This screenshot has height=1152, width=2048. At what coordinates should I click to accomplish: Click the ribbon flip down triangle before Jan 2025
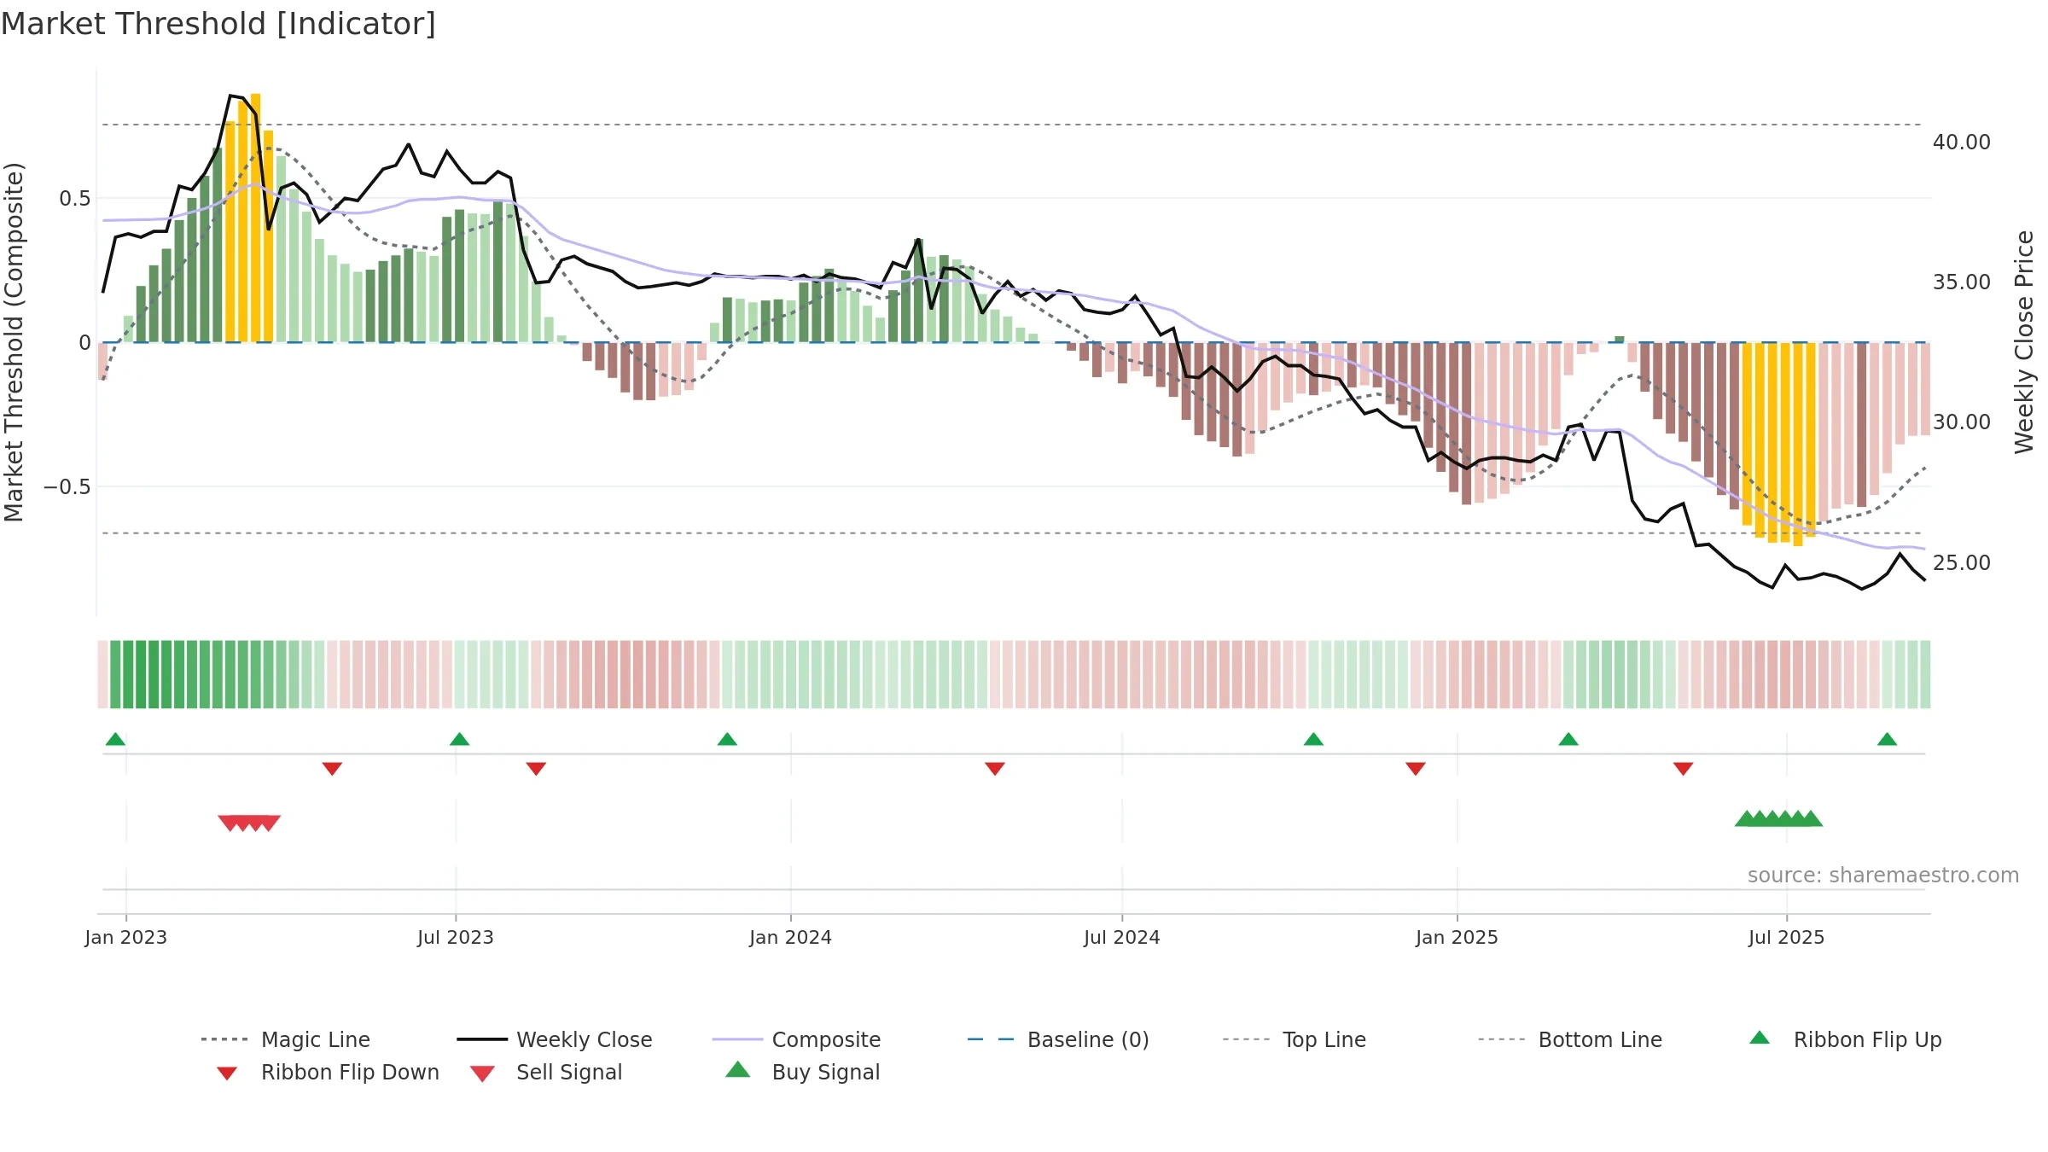click(1416, 769)
